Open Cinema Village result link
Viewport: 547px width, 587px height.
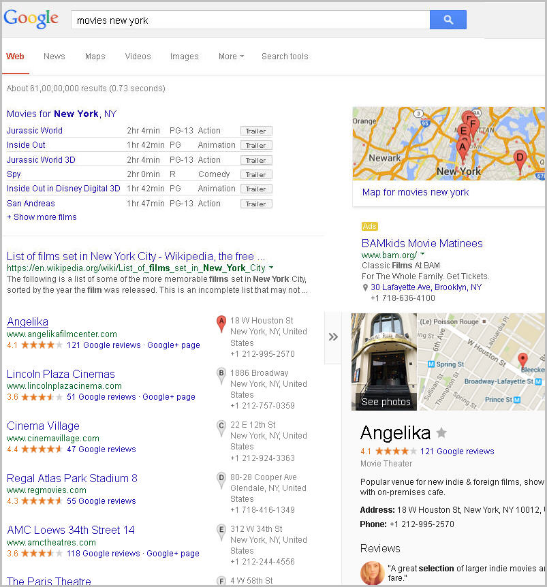pos(43,426)
